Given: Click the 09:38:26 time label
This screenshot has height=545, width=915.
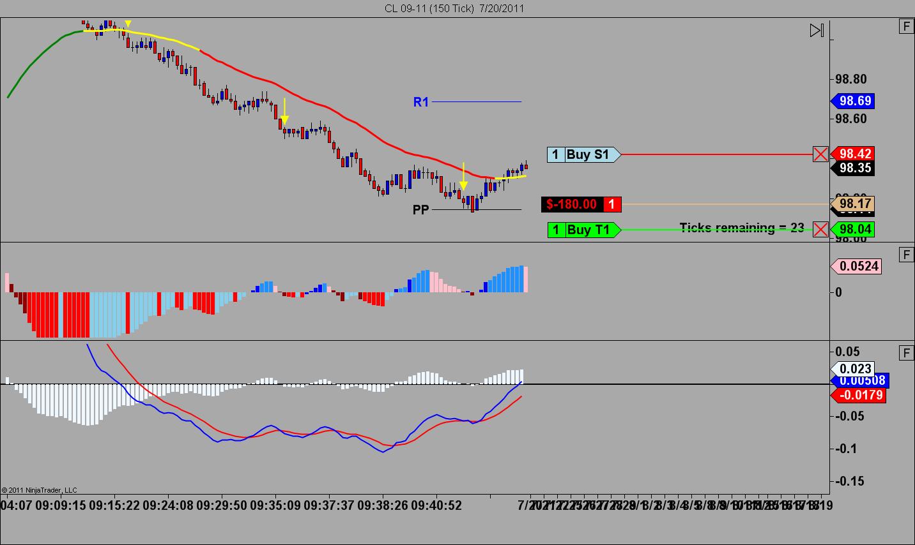Looking at the screenshot, I should point(383,505).
